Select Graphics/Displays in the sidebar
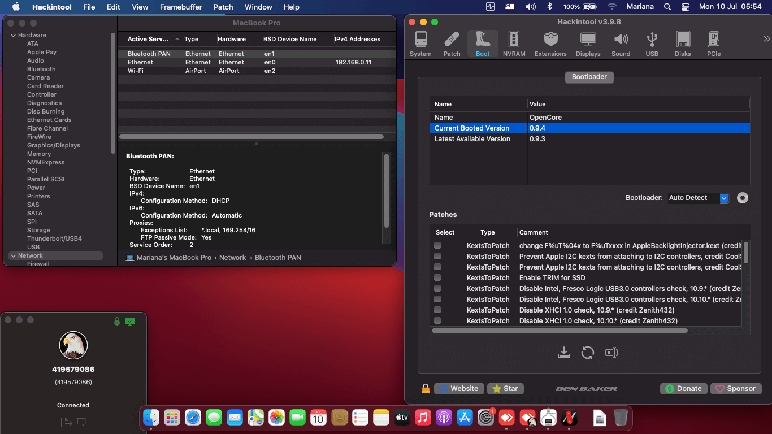Image resolution: width=772 pixels, height=434 pixels. [54, 145]
